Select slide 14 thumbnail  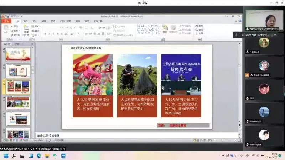click(18, 103)
